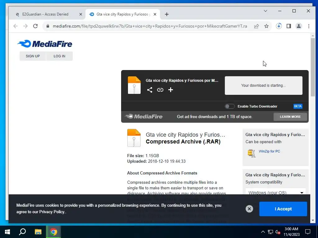318x238 pixels.
Task: Click the page vertical scrollbar thumb
Action: [312, 68]
